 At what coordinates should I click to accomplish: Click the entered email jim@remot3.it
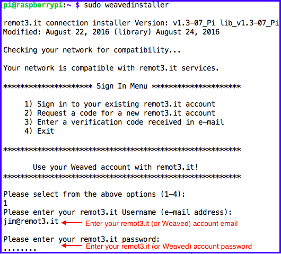coord(31,221)
